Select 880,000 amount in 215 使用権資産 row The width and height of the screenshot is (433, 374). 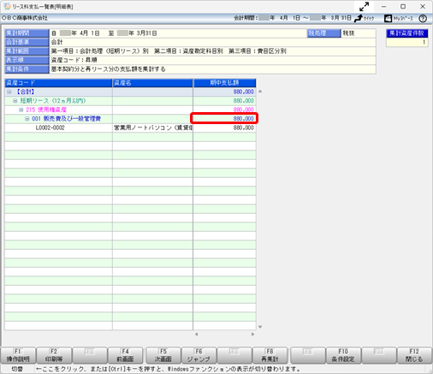(224, 110)
